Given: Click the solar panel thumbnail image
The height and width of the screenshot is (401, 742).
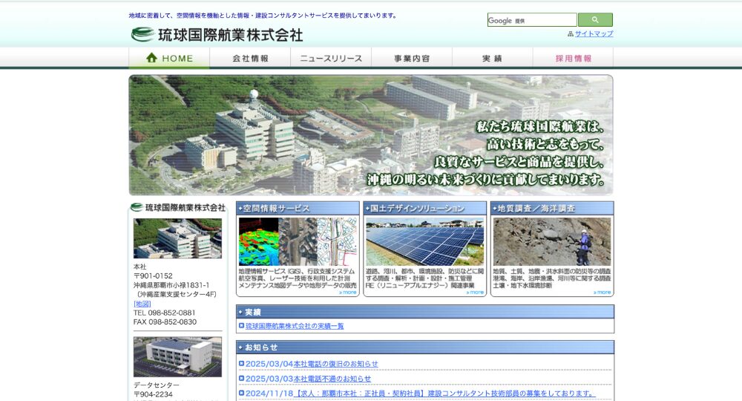Looking at the screenshot, I should click(x=424, y=241).
